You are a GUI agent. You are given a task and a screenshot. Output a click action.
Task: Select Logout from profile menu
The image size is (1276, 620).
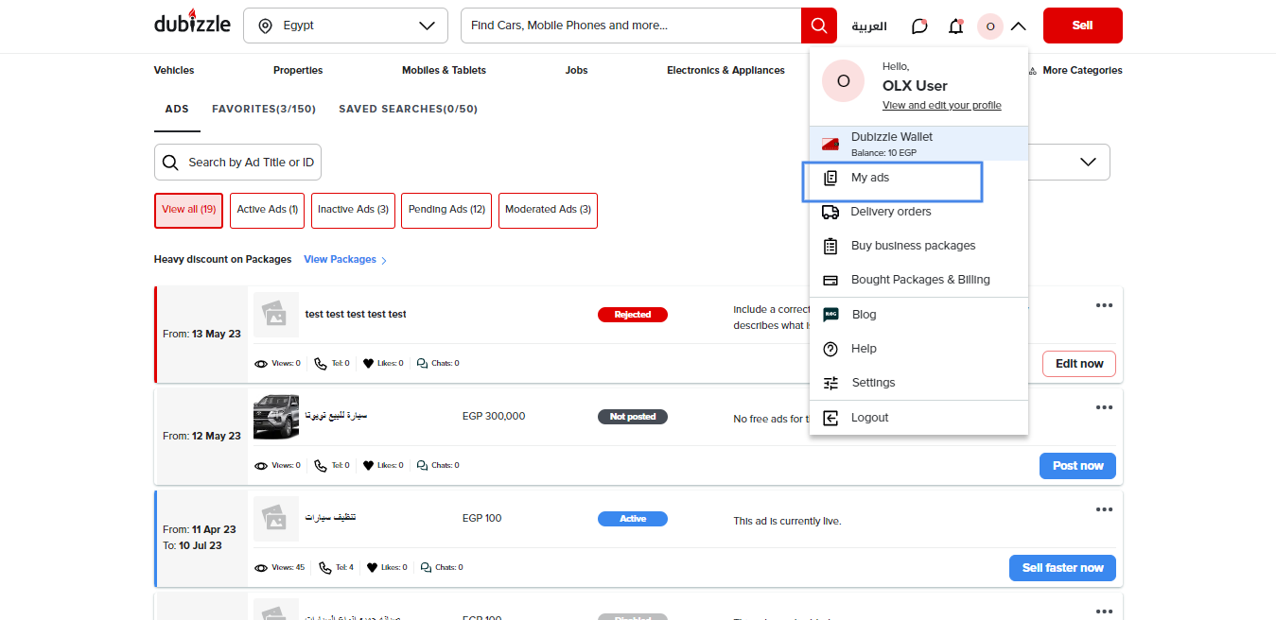(x=869, y=418)
